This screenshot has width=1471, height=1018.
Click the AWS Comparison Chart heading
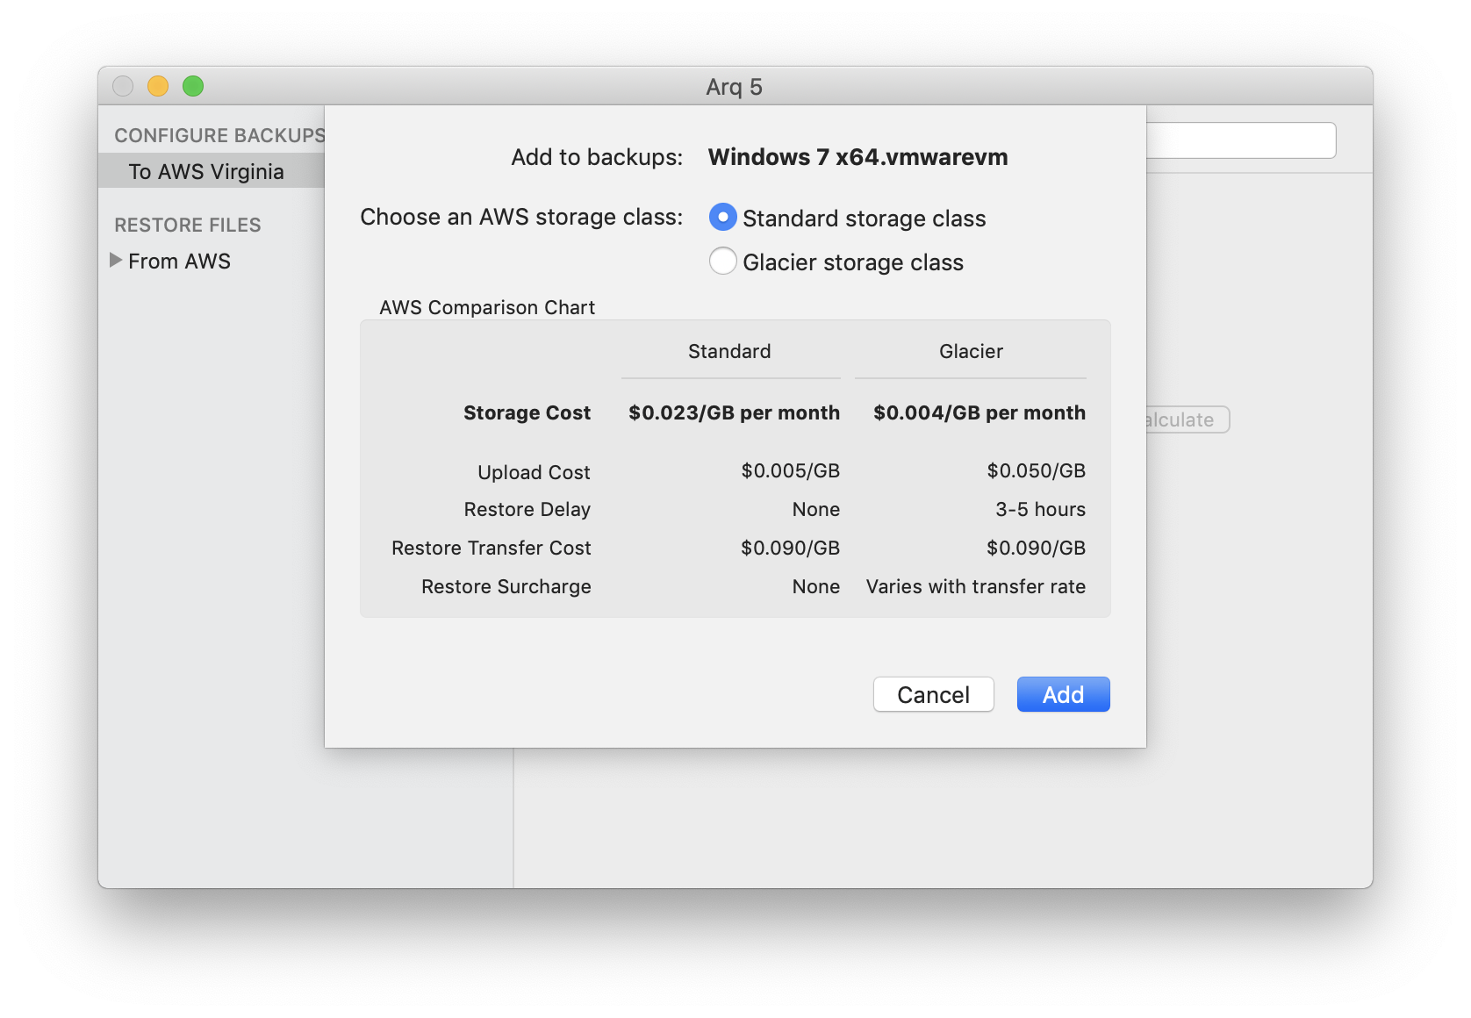click(x=487, y=307)
